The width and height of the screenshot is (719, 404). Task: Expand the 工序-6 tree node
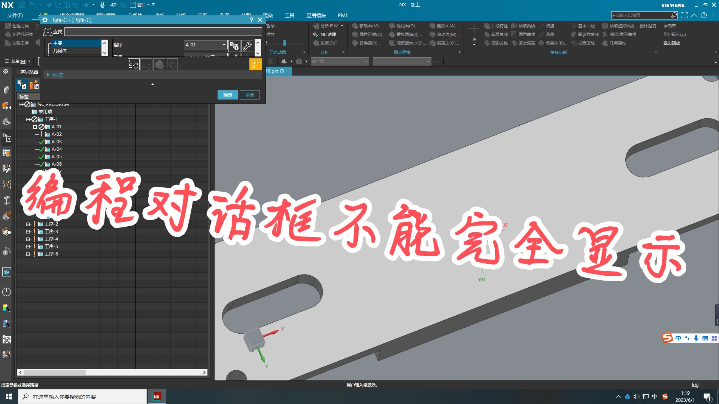[x=28, y=254]
